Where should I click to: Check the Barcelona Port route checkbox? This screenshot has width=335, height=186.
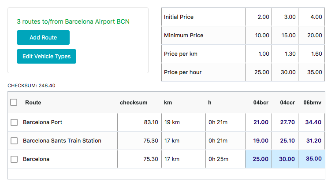tap(14, 122)
